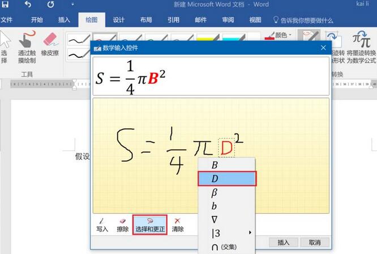Click the user account name kai li
Viewport: 377px width, 254px height.
point(362,4)
